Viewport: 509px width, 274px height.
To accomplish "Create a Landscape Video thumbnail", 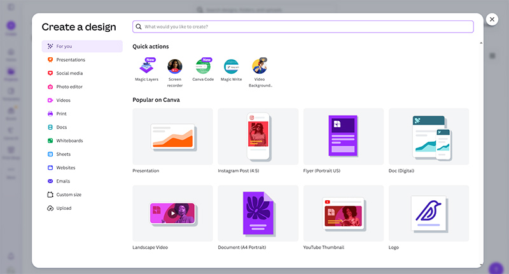I will 172,213.
